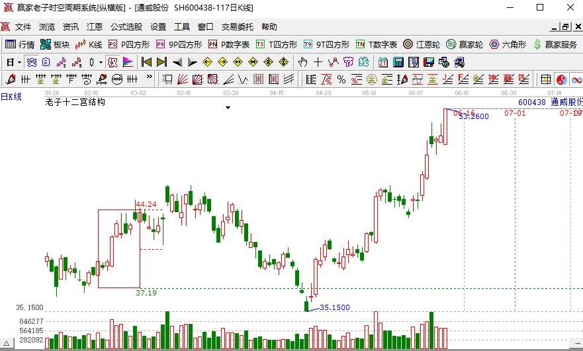
Task: Toggle the pressed telephone-style toolbar button
Action: coord(31,62)
